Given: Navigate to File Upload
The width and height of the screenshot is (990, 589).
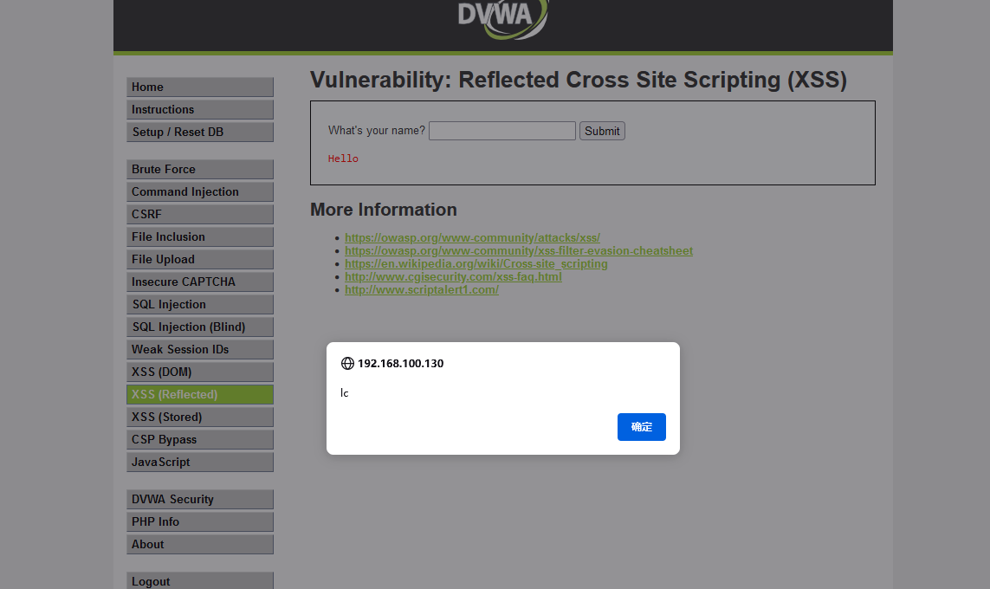Looking at the screenshot, I should pos(200,260).
